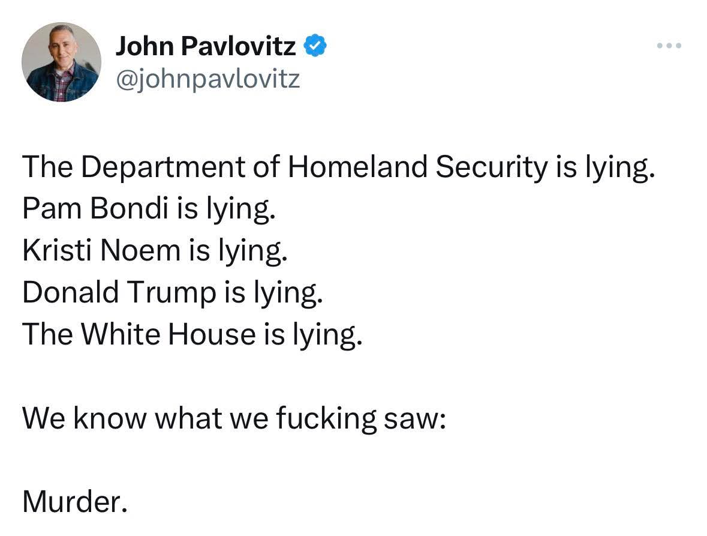Click the name 'Trump' in the tweet
Screen dimensions: 707x536
pyautogui.click(x=172, y=294)
